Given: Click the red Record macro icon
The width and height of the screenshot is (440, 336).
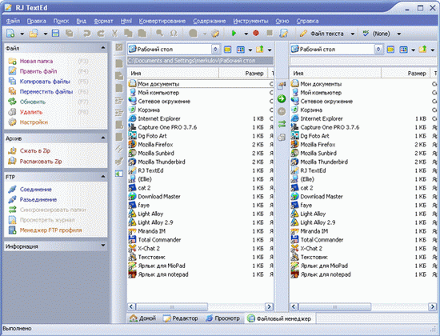Looking at the screenshot, I should coord(256,33).
